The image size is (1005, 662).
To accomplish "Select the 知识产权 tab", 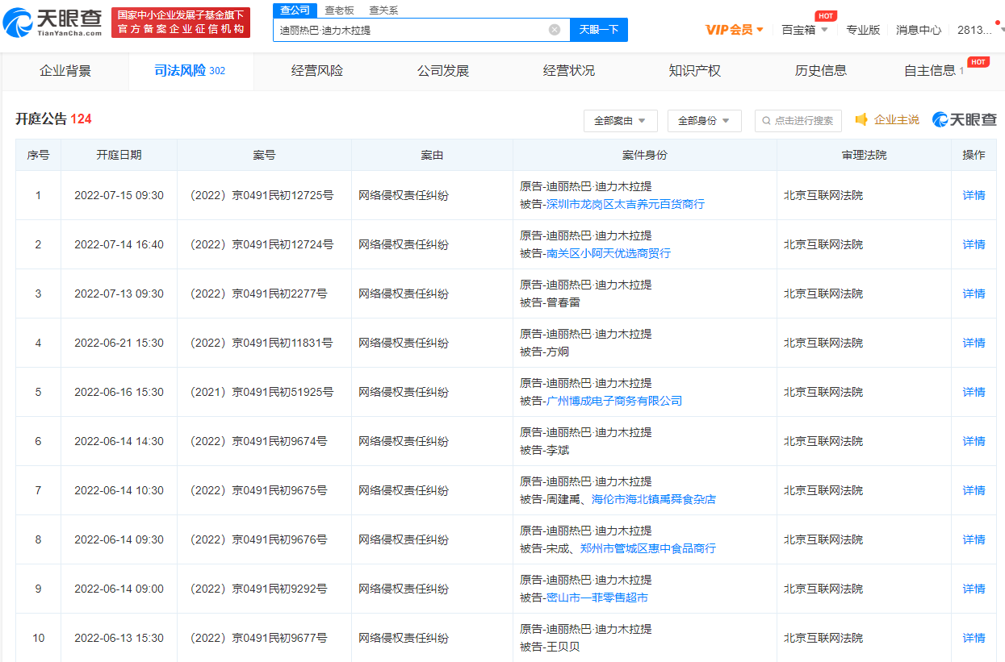I will click(695, 71).
